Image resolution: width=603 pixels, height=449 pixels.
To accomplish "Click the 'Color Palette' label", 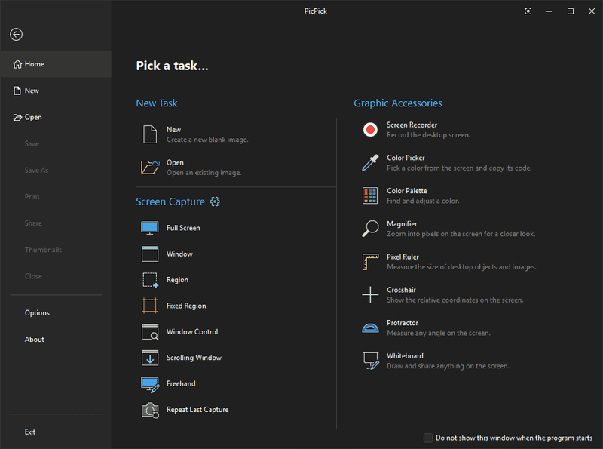I will [x=407, y=191].
